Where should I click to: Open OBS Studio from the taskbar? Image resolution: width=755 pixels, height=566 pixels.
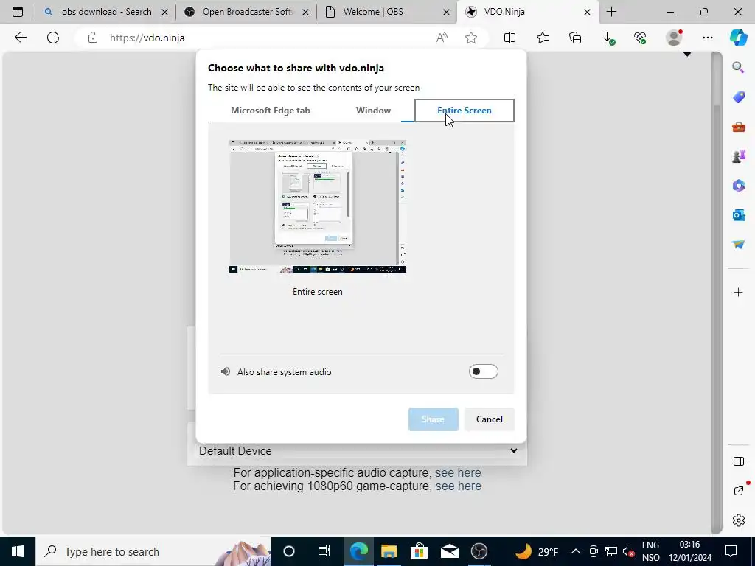[x=479, y=551]
